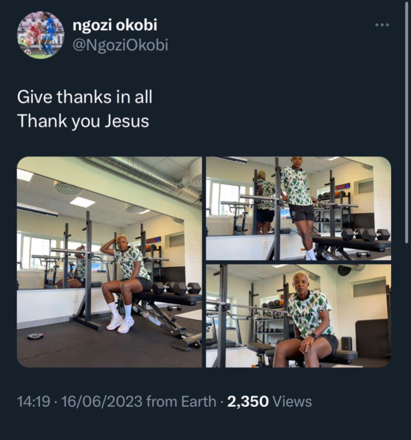This screenshot has height=440, width=411.
Task: Click the @NgoziOkobi handle
Action: click(120, 45)
